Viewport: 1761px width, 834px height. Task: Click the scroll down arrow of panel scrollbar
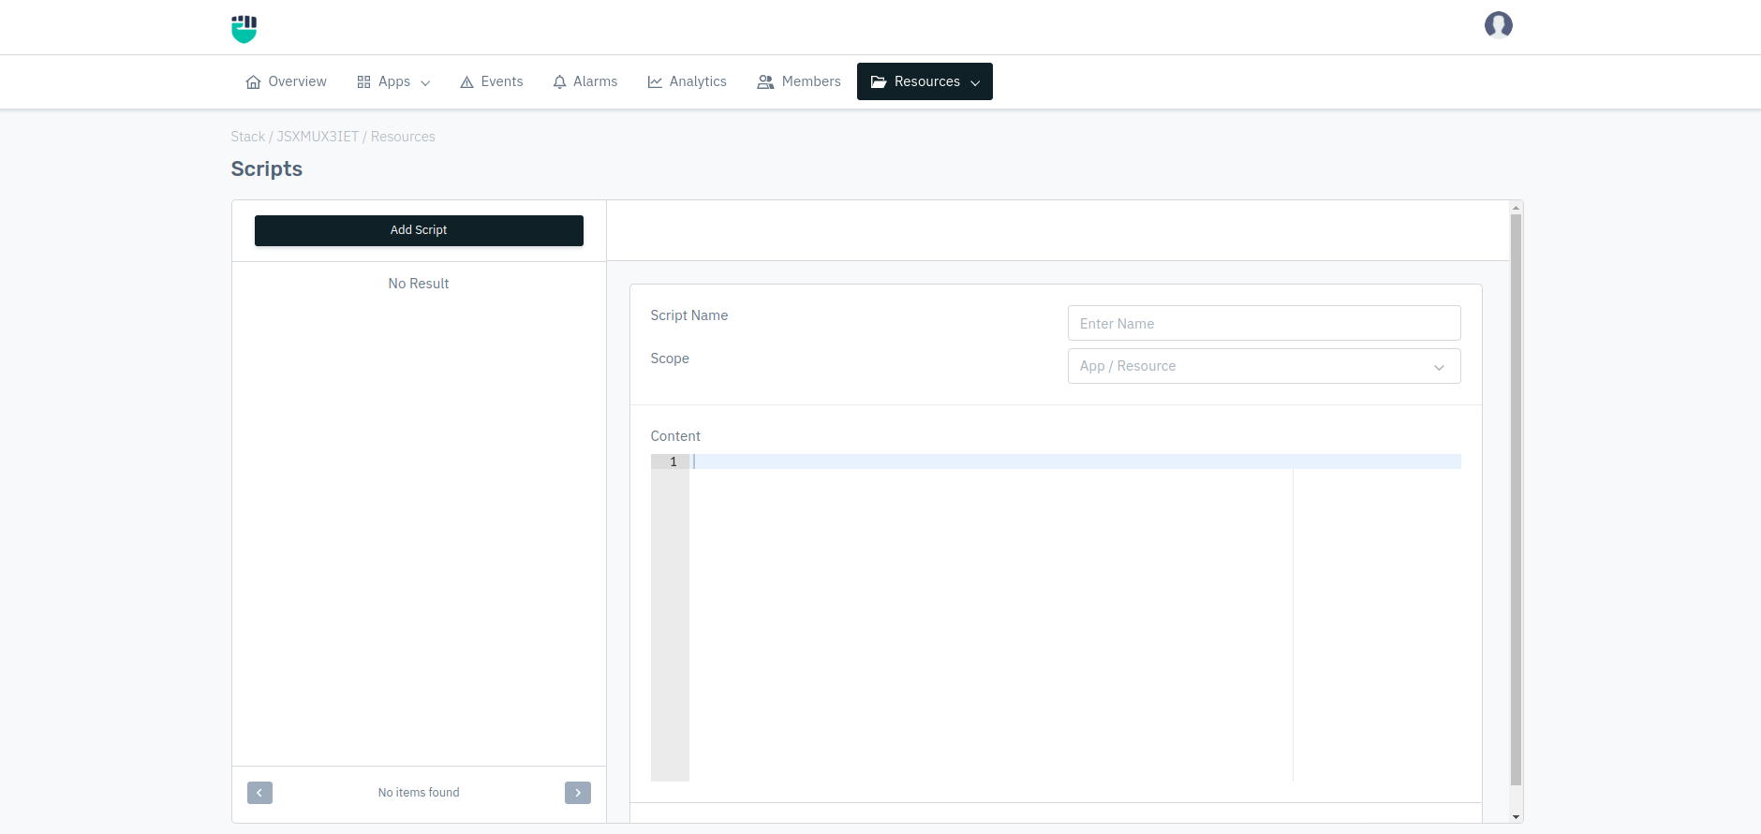[x=1517, y=817]
